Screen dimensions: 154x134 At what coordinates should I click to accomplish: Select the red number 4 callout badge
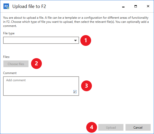91,127
